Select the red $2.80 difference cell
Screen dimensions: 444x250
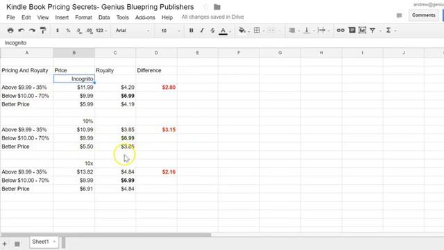156,87
